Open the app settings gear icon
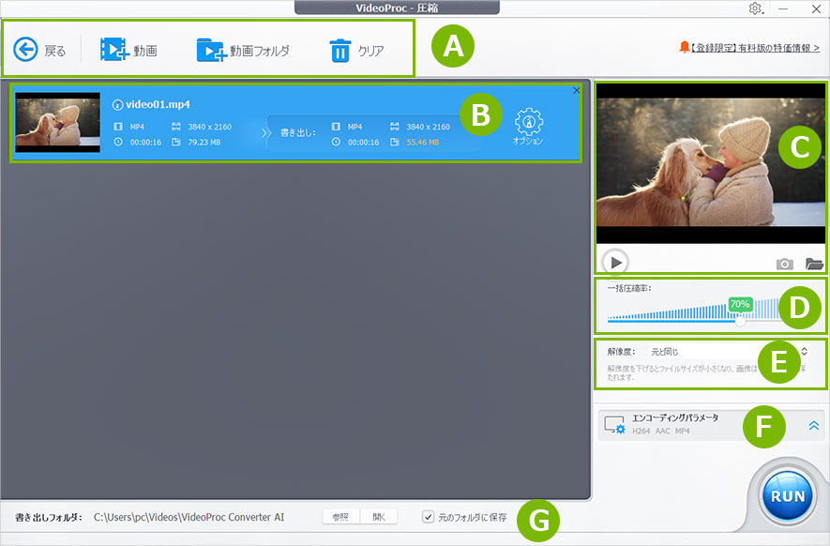Viewport: 830px width, 546px height. pos(754,8)
